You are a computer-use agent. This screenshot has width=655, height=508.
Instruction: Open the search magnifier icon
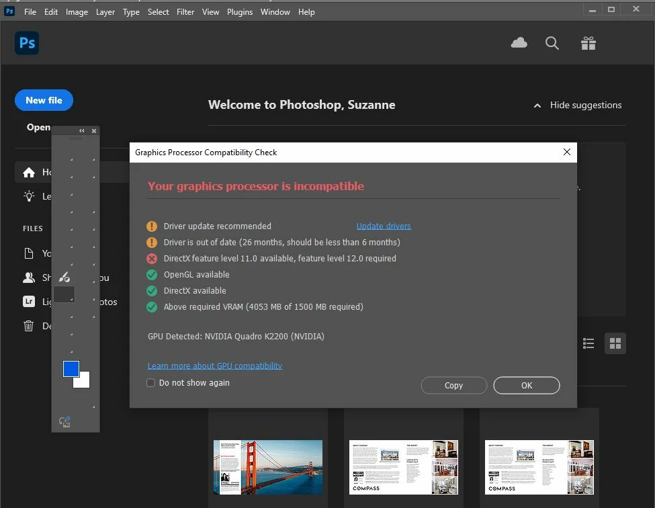tap(552, 43)
